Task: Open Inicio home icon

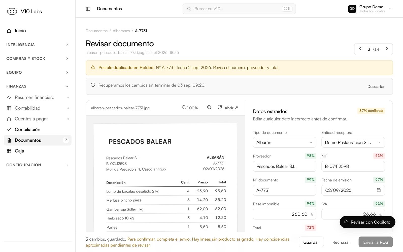Action: pyautogui.click(x=9, y=31)
